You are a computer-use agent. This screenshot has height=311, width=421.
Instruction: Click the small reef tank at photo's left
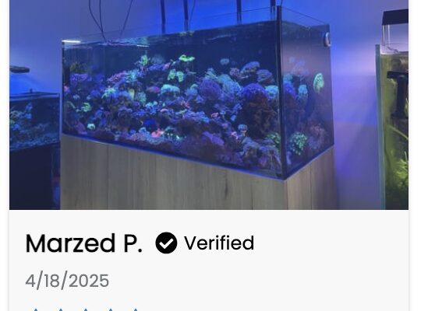(34, 121)
